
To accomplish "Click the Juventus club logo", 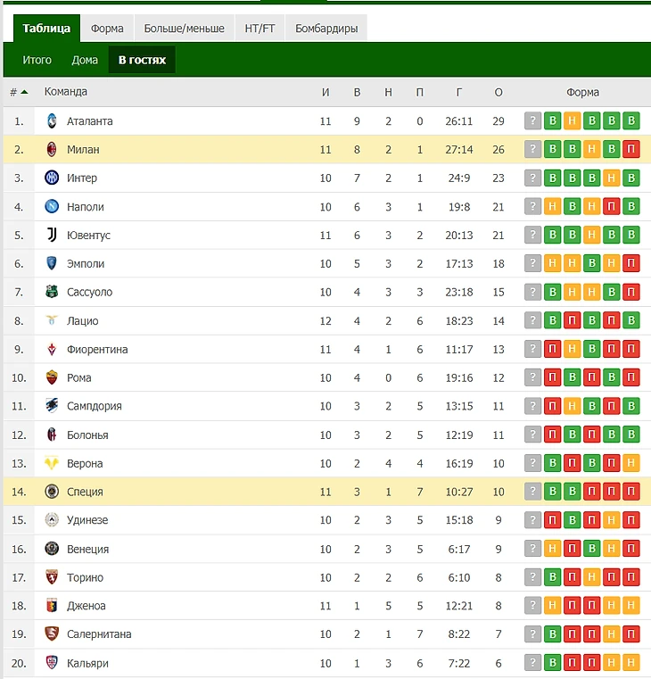I will click(51, 236).
